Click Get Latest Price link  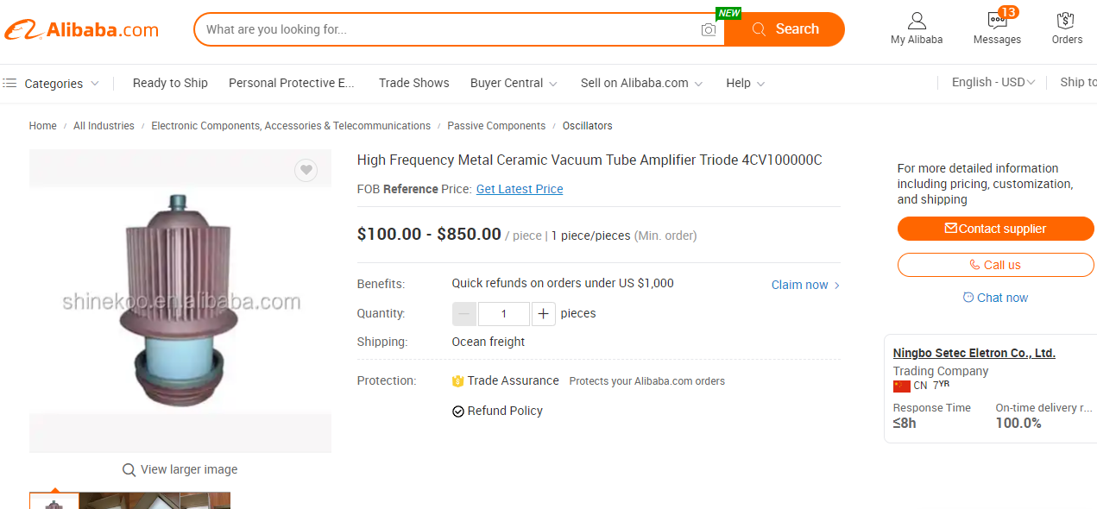(520, 189)
